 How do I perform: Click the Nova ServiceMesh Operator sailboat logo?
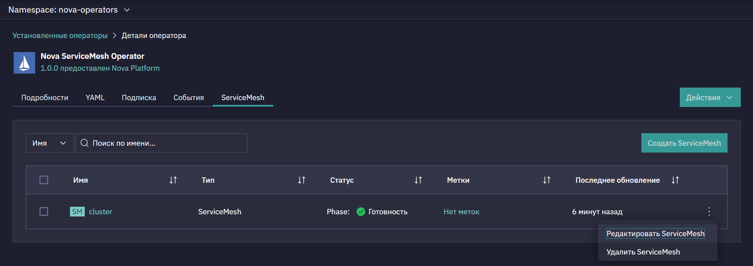coord(24,63)
